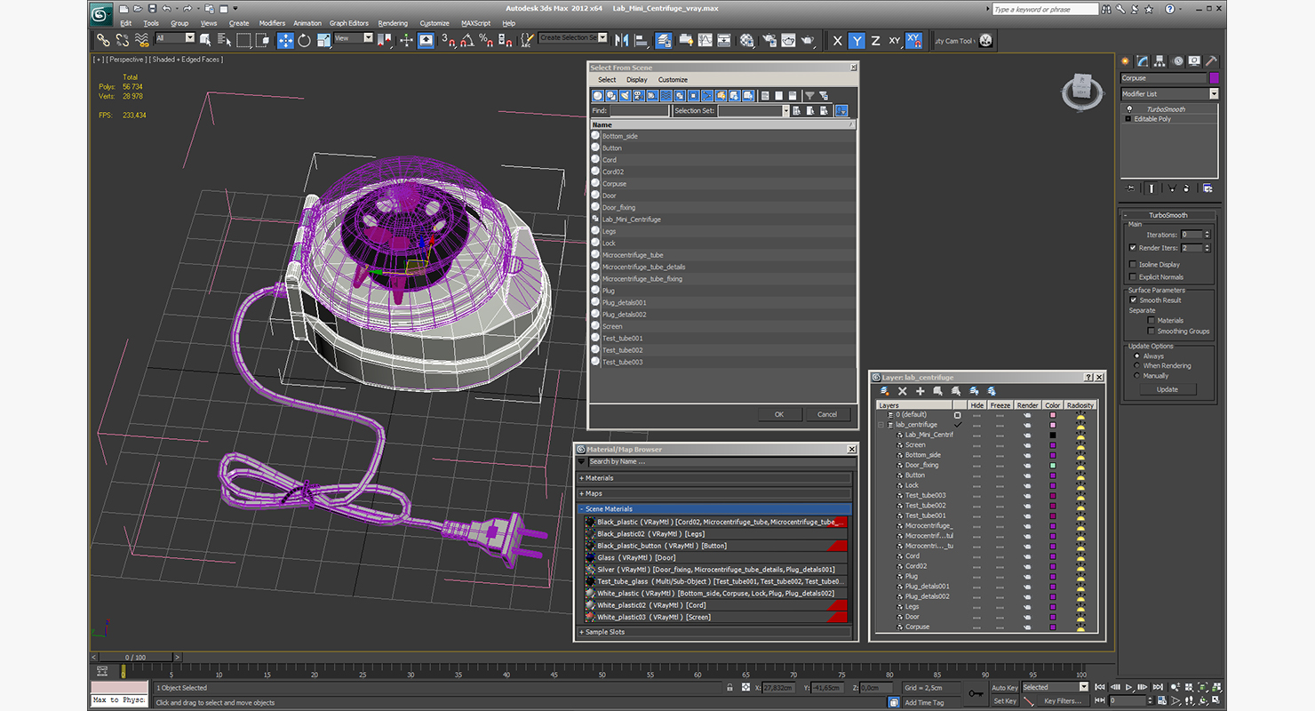Open the Utilities hammer tab
This screenshot has width=1315, height=711.
[1212, 61]
